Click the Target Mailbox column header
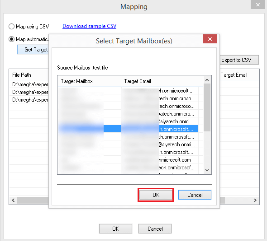This screenshot has height=242, width=267. click(89, 81)
